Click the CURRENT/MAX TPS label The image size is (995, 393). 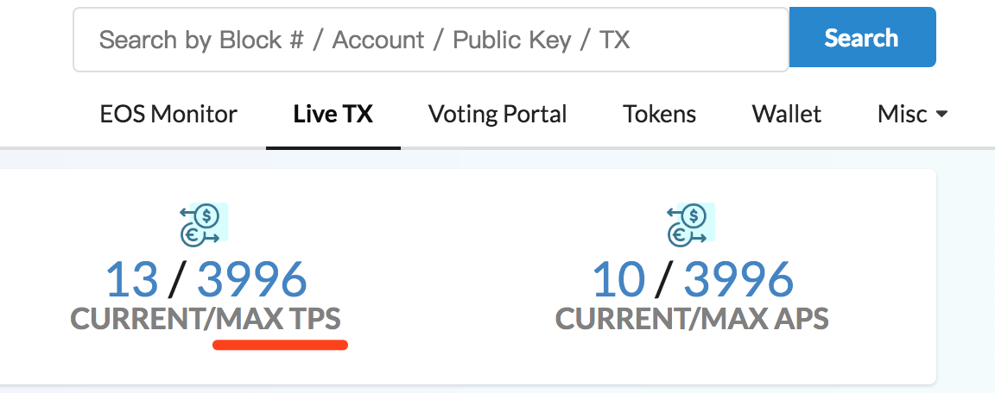point(206,319)
